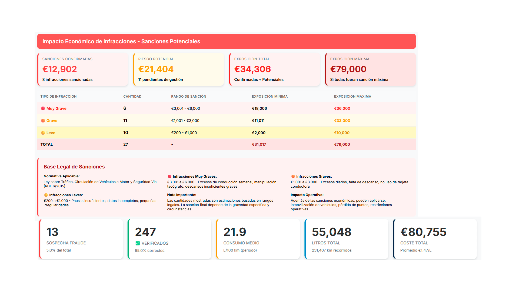
Task: Sort by Tipo de Infracción column header
Action: [58, 97]
